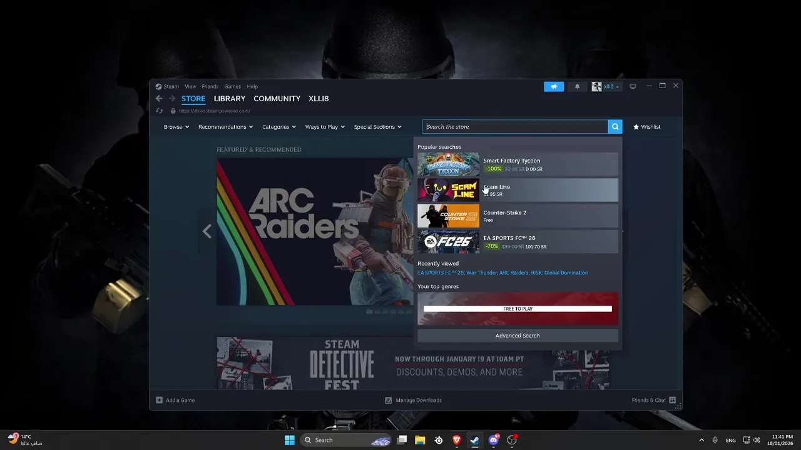Expand the Special Sections dropdown
801x450 pixels.
(x=377, y=127)
